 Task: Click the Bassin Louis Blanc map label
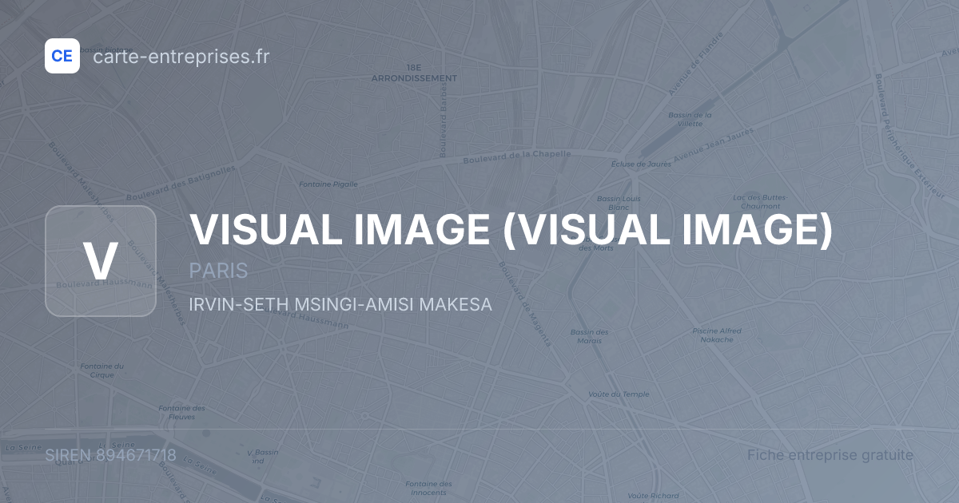[x=619, y=203]
